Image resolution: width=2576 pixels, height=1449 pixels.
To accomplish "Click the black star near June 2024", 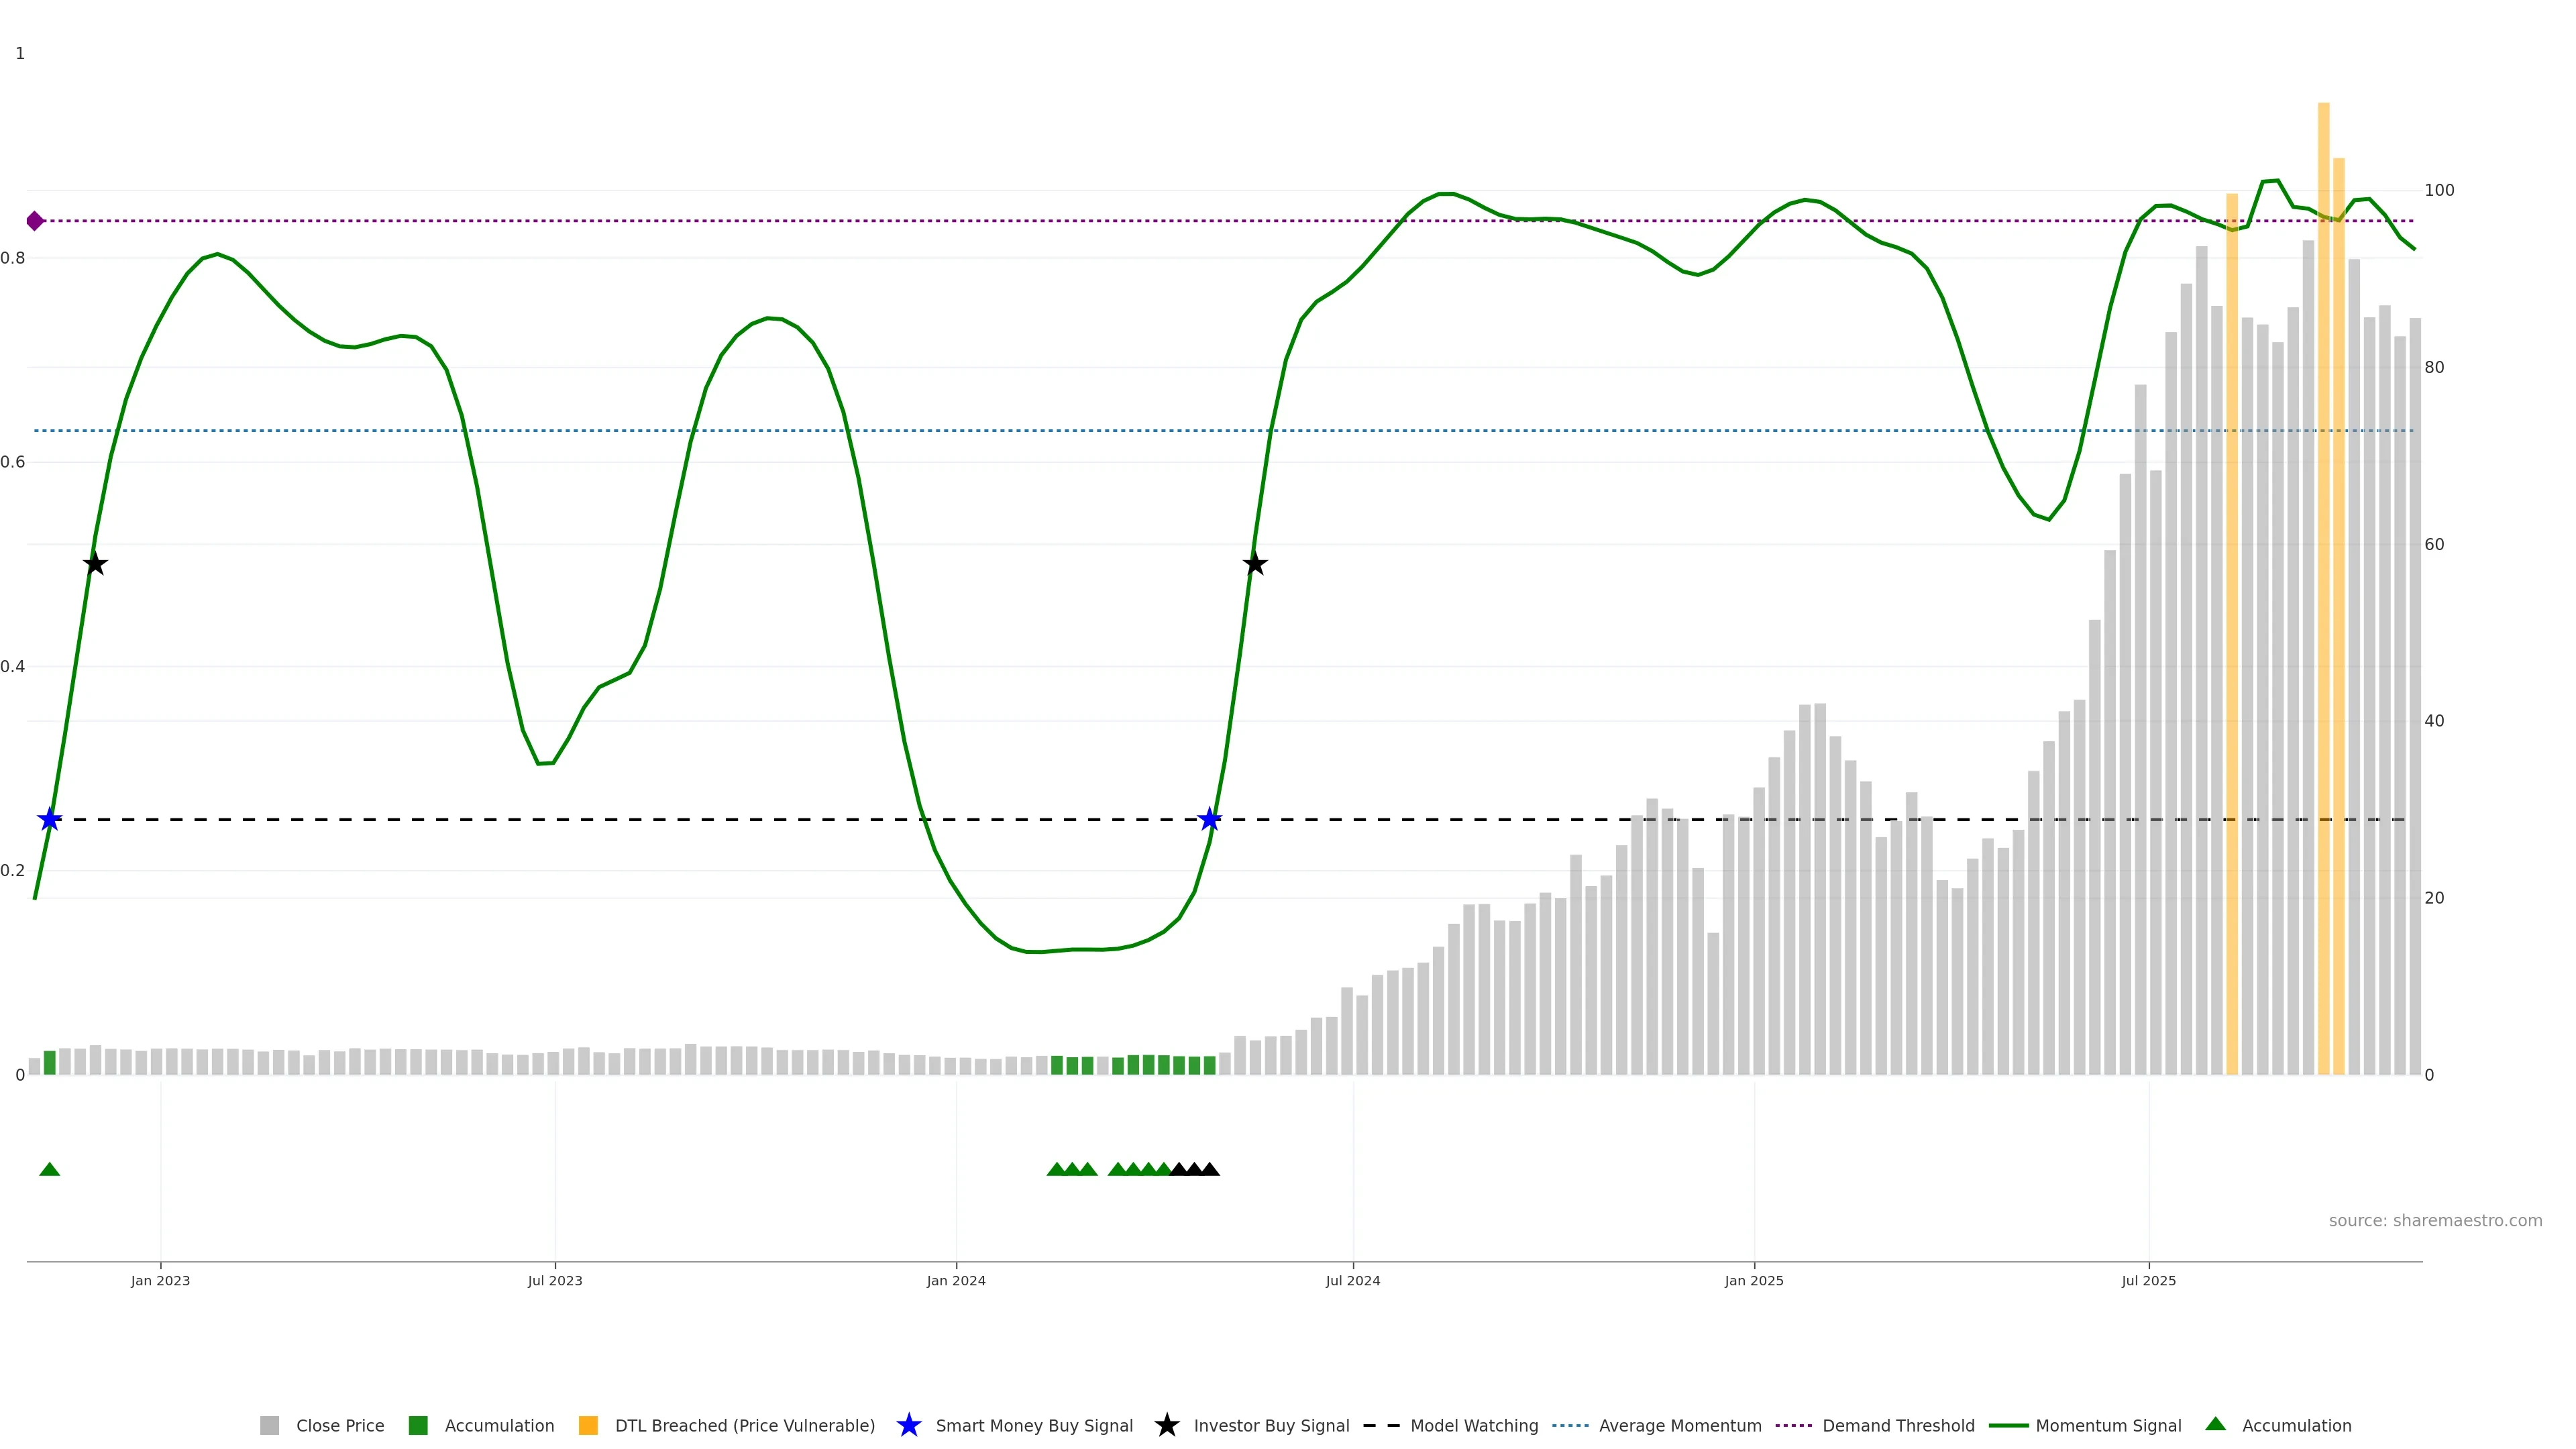I will point(1255,564).
